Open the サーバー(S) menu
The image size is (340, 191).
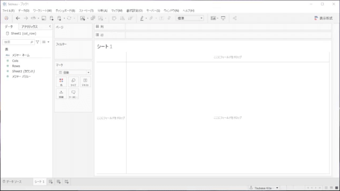coord(153,11)
